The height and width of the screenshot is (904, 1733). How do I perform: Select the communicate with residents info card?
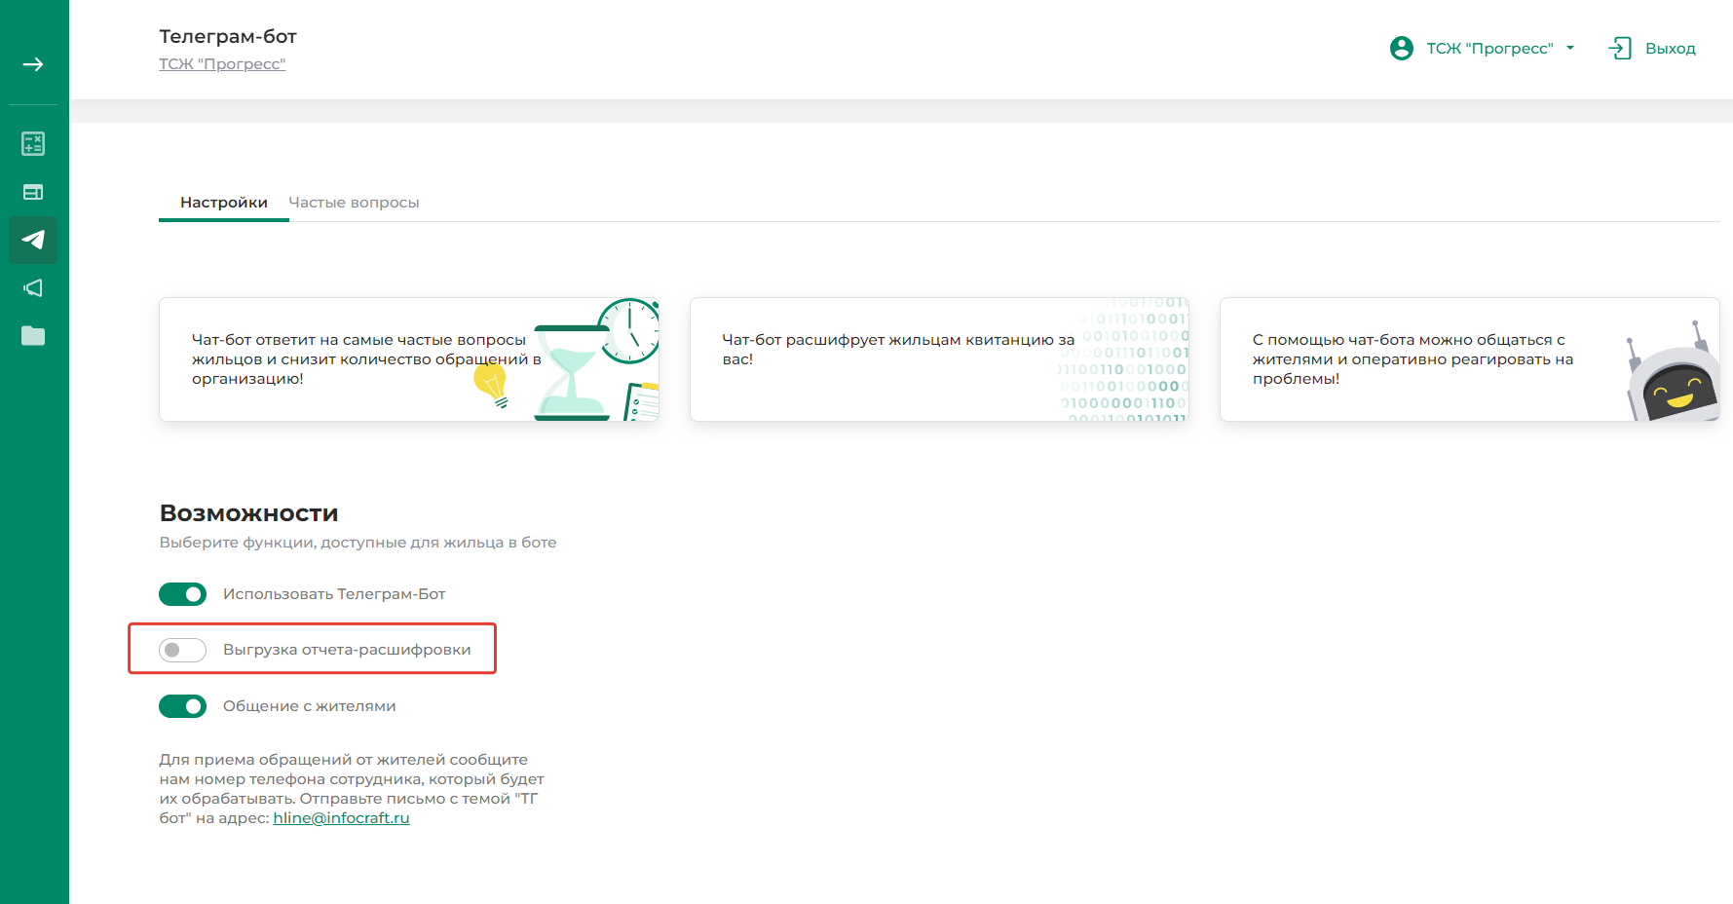coord(1469,359)
